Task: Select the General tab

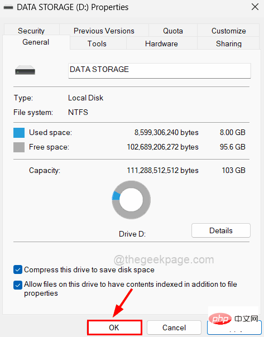Action: tap(36, 42)
